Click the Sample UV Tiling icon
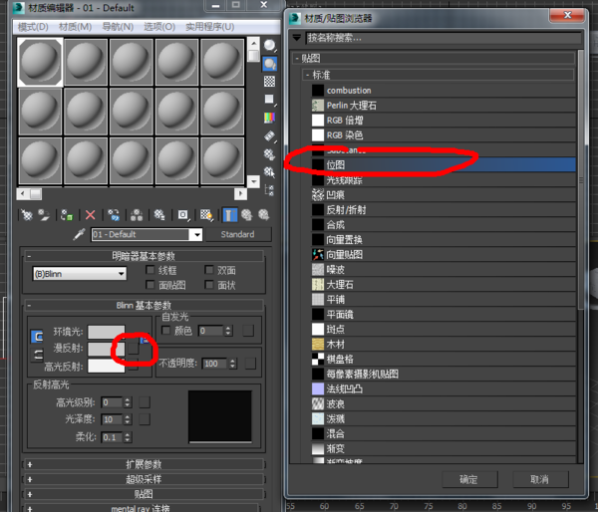Screen dimensions: 598x512 (270, 100)
